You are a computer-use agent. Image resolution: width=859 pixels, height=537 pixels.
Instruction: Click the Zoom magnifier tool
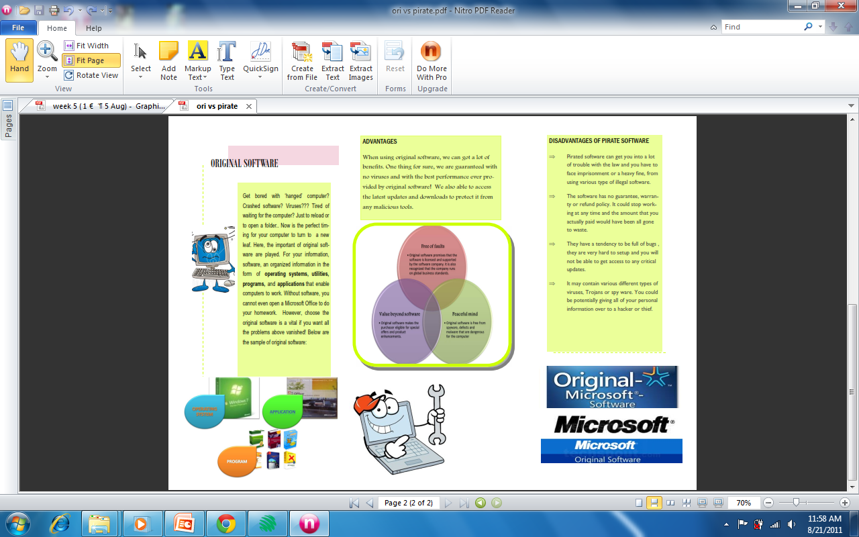tap(47, 51)
